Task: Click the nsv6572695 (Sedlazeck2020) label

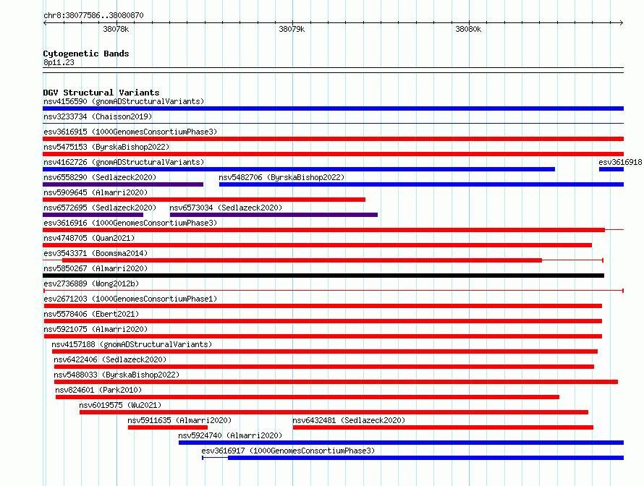Action: 100,208
